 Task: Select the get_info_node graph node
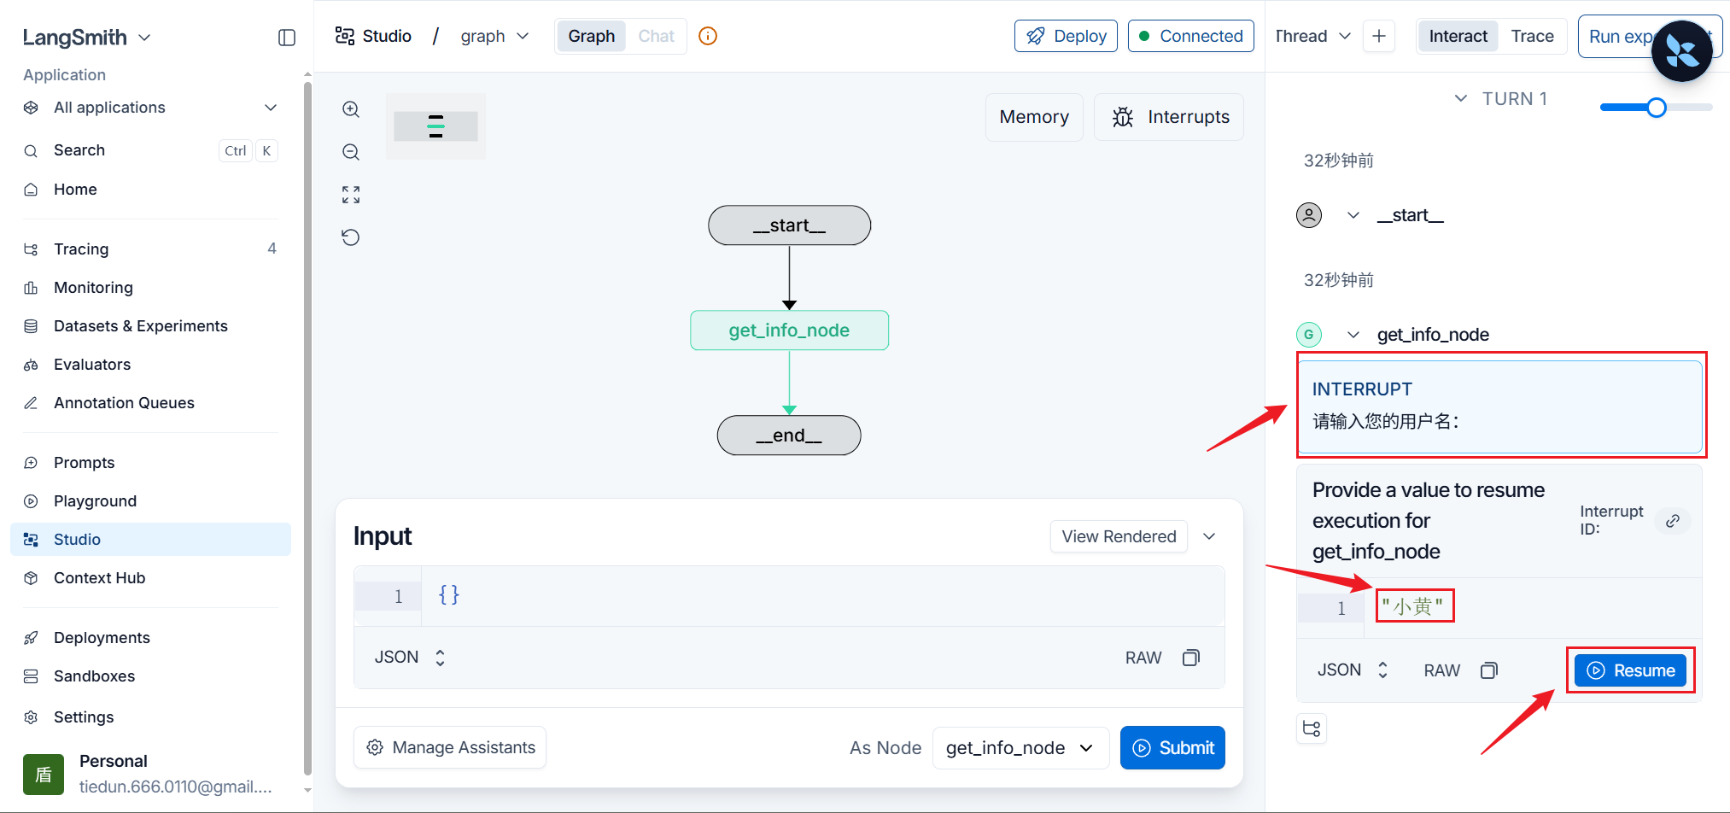pos(789,330)
